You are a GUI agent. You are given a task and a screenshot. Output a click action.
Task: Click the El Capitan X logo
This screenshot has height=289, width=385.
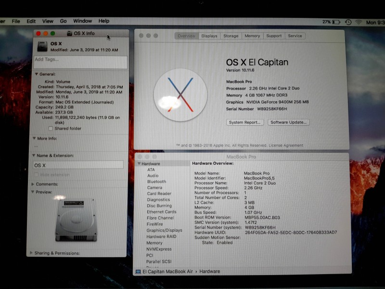[180, 95]
